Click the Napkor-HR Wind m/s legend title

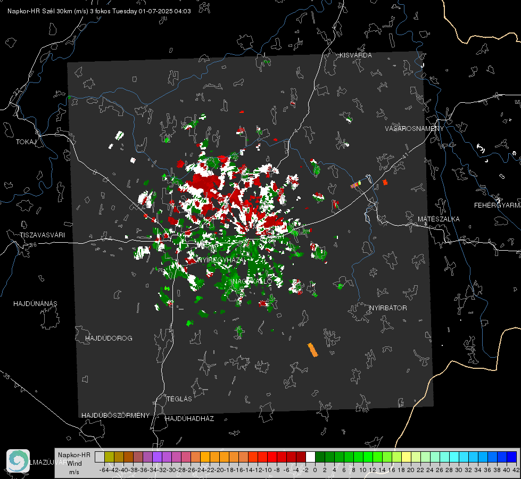74,464
